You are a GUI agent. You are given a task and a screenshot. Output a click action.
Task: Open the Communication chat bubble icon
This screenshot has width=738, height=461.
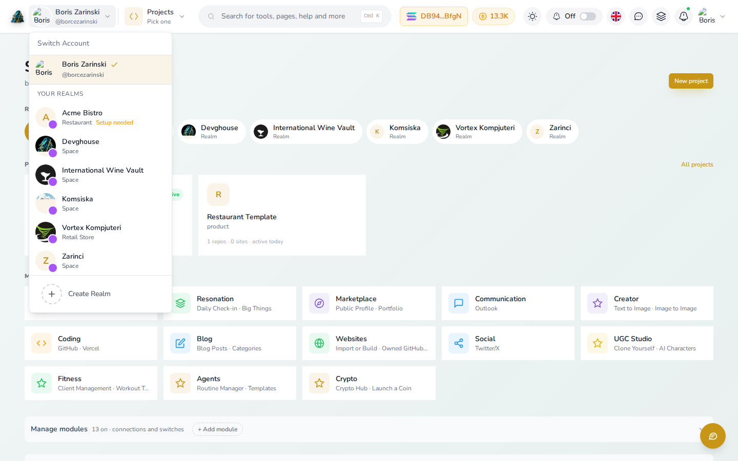tap(459, 303)
